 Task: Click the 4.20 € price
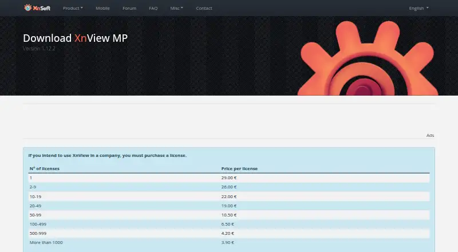click(x=228, y=233)
